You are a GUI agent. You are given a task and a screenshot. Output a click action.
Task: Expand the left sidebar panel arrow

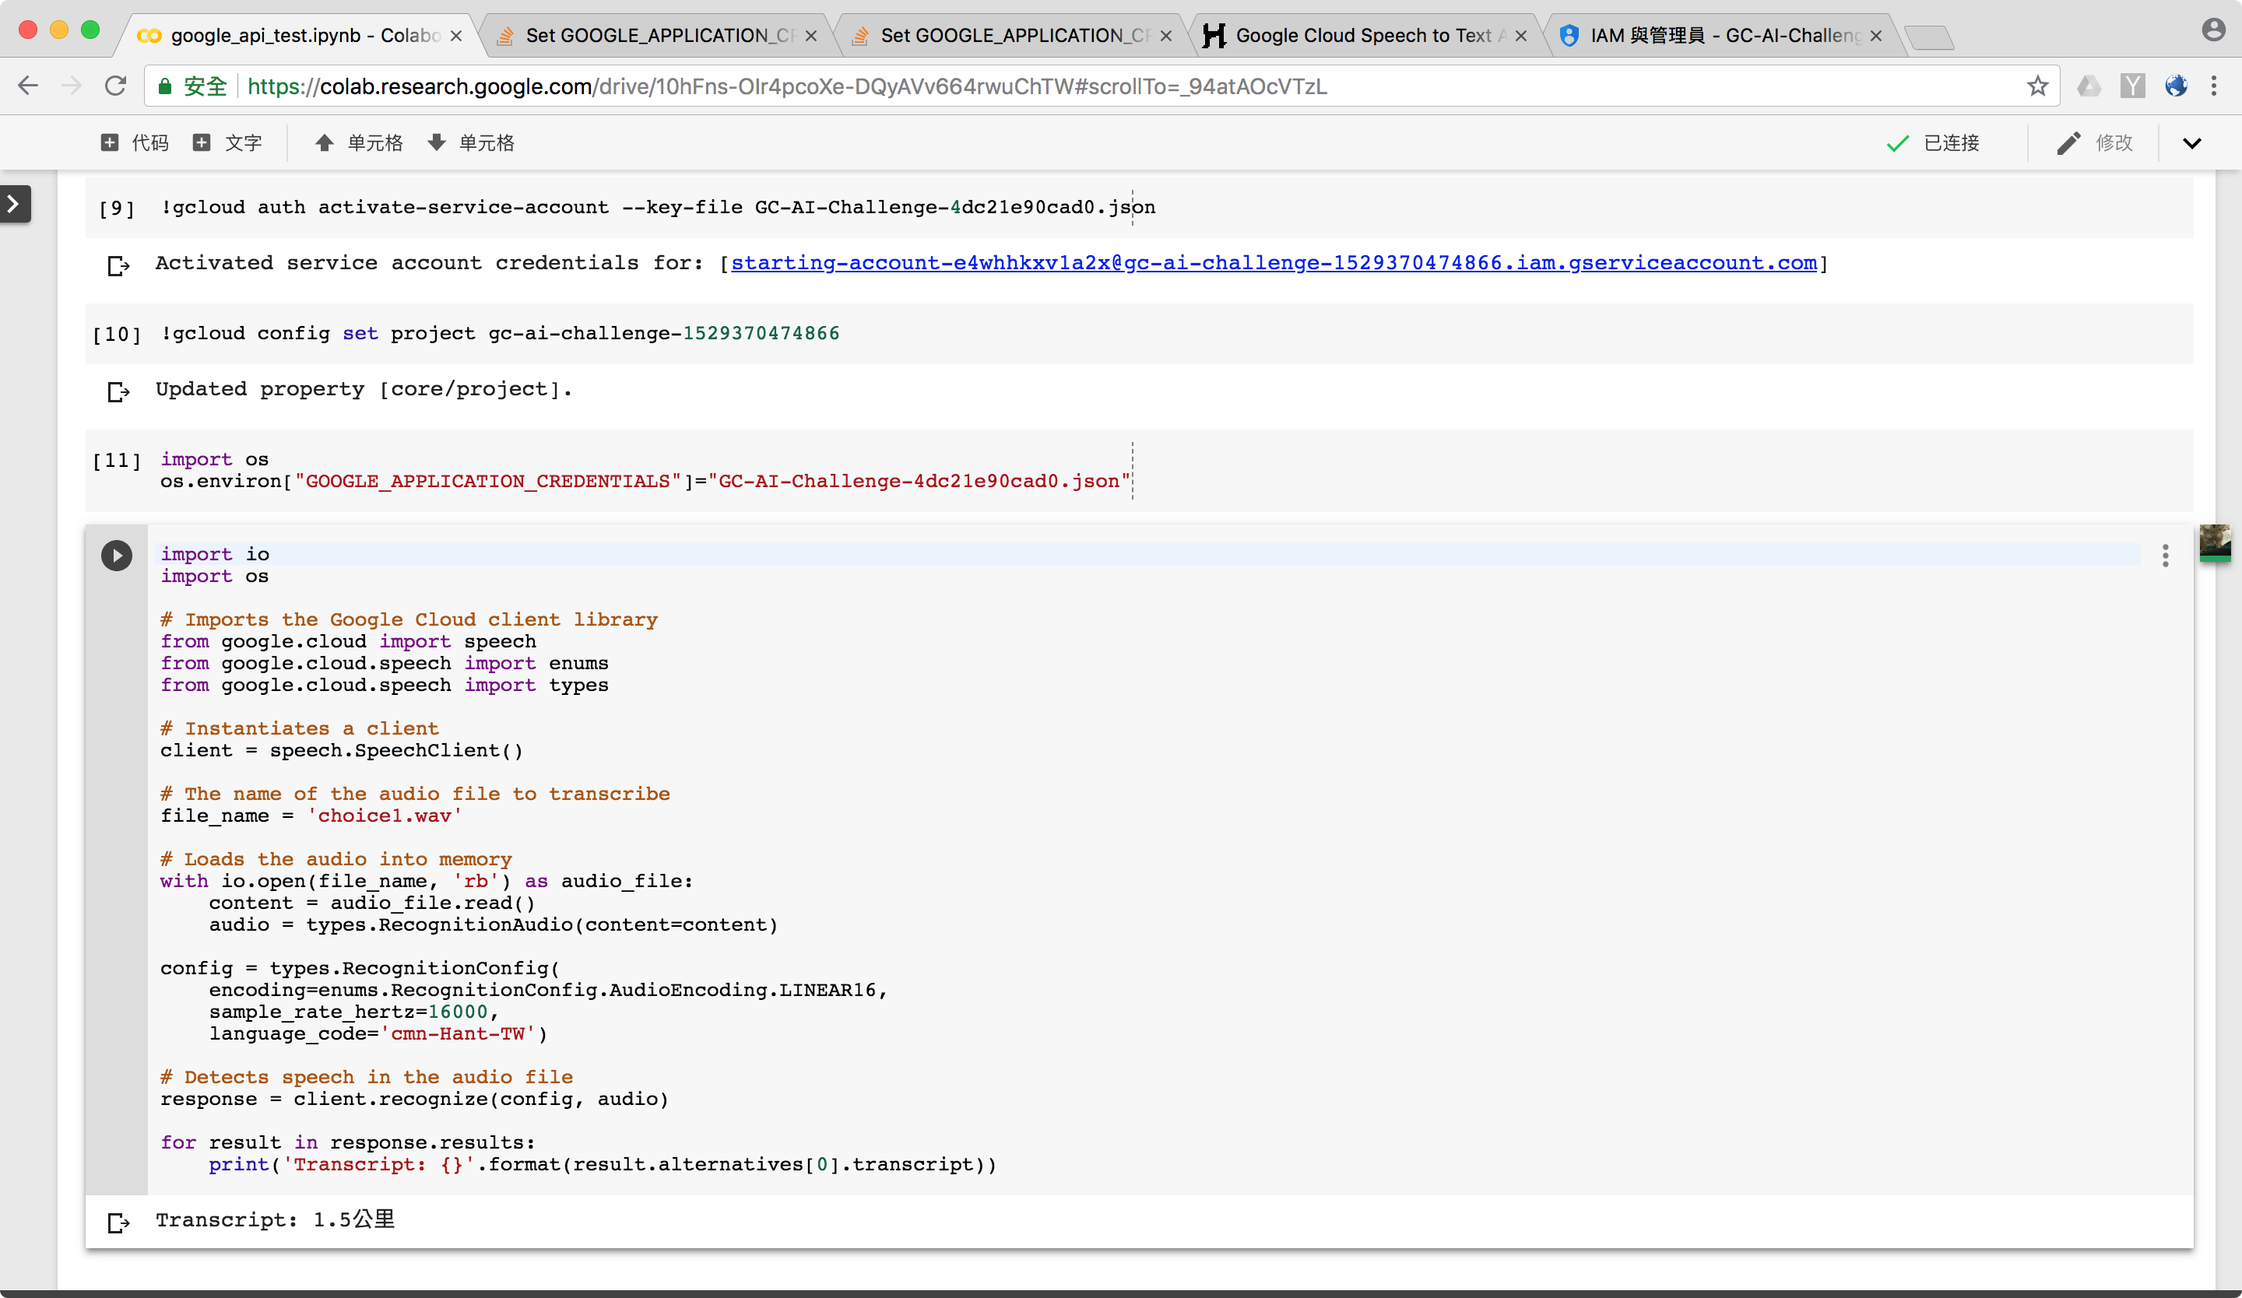coord(14,204)
